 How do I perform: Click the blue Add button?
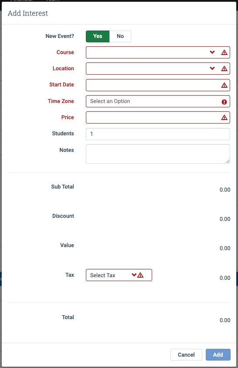218,354
